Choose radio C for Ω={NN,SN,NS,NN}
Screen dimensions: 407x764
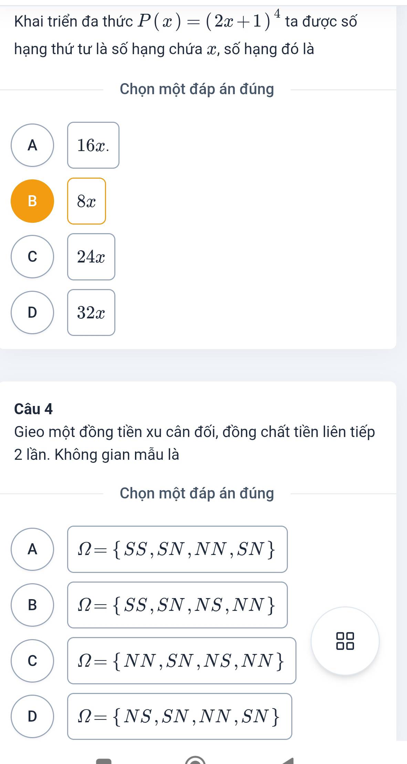[x=32, y=661]
